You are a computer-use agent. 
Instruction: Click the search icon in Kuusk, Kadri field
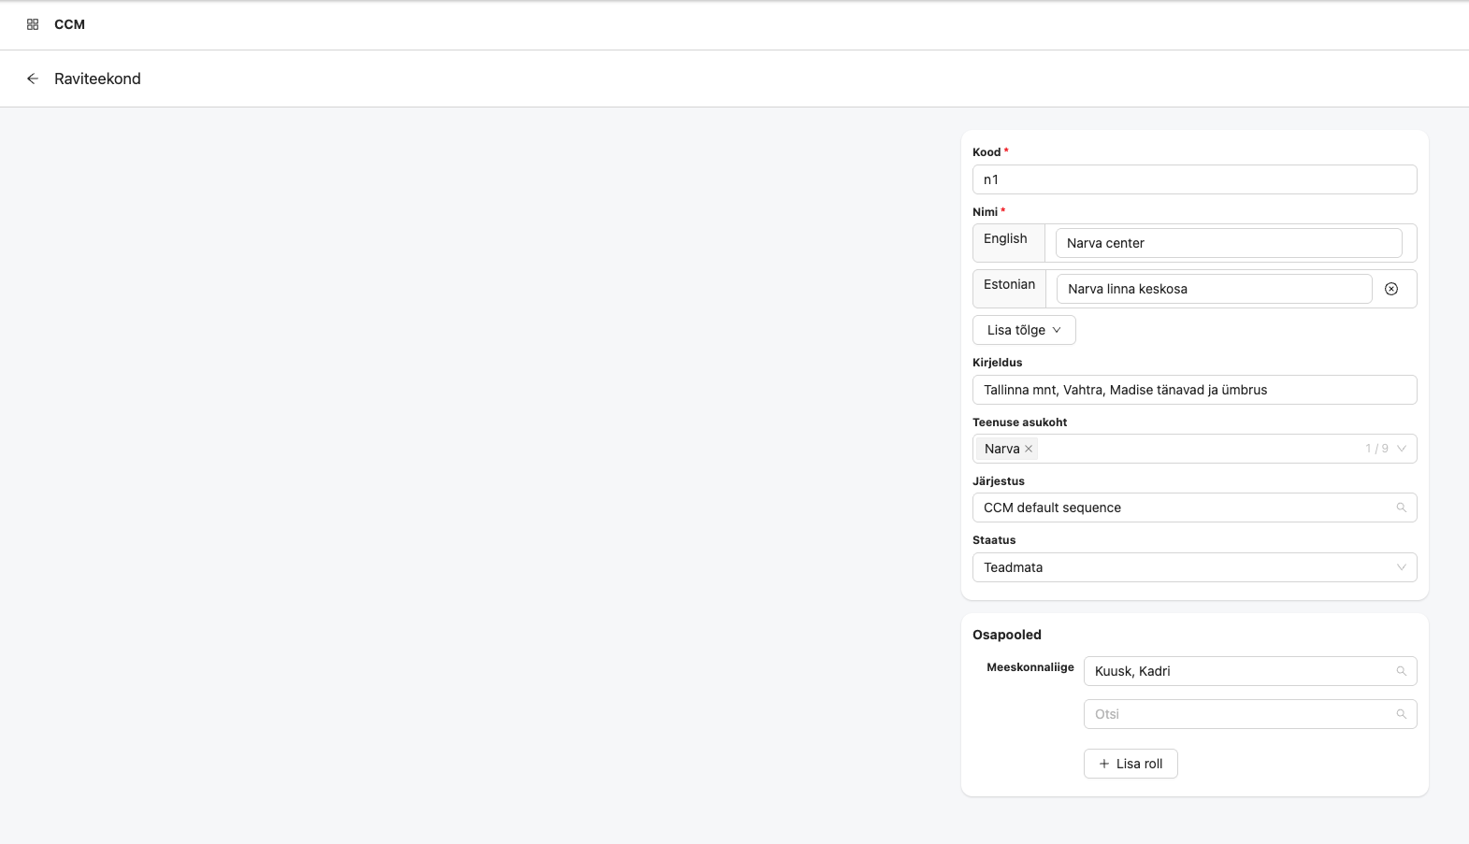click(x=1401, y=671)
